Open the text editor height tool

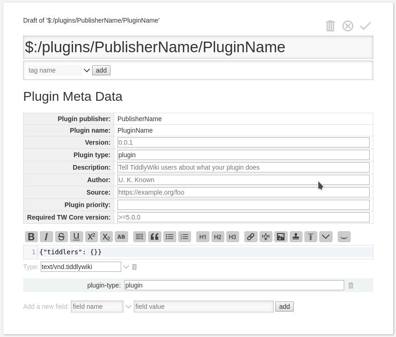(x=310, y=237)
